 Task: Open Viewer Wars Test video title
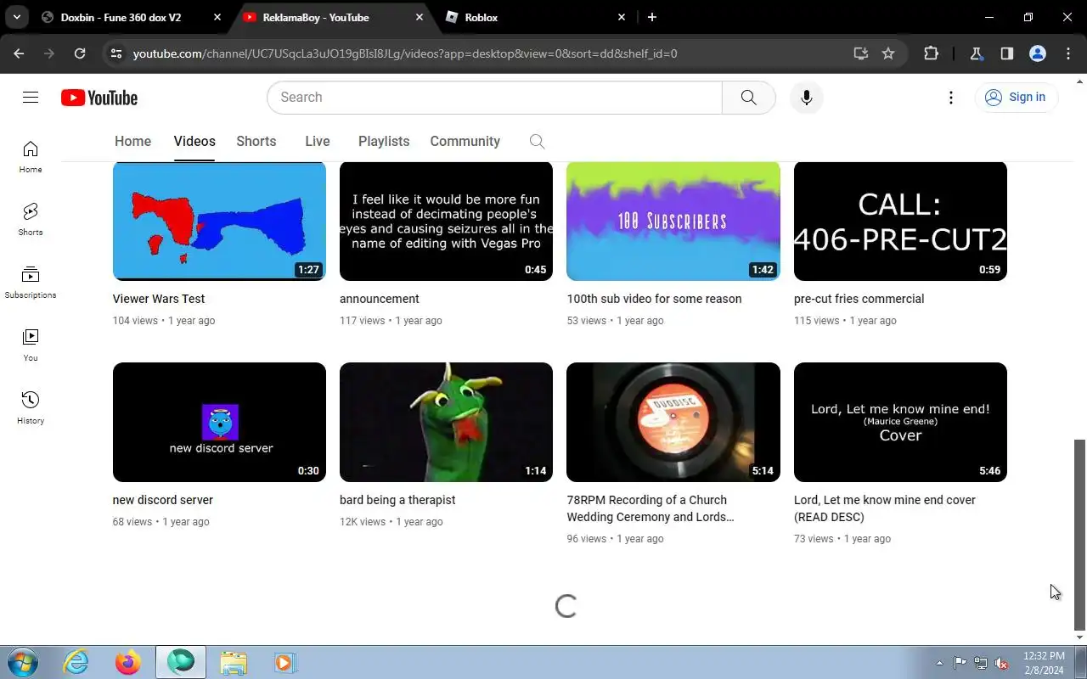click(159, 299)
